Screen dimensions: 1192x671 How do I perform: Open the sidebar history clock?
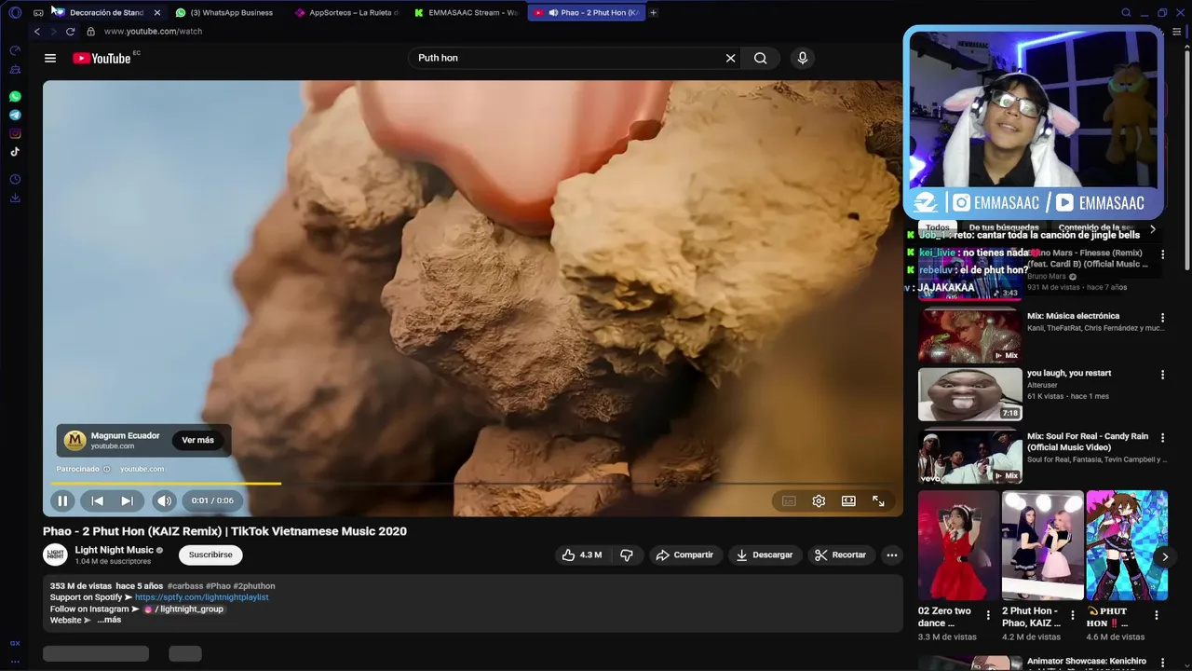pos(15,179)
